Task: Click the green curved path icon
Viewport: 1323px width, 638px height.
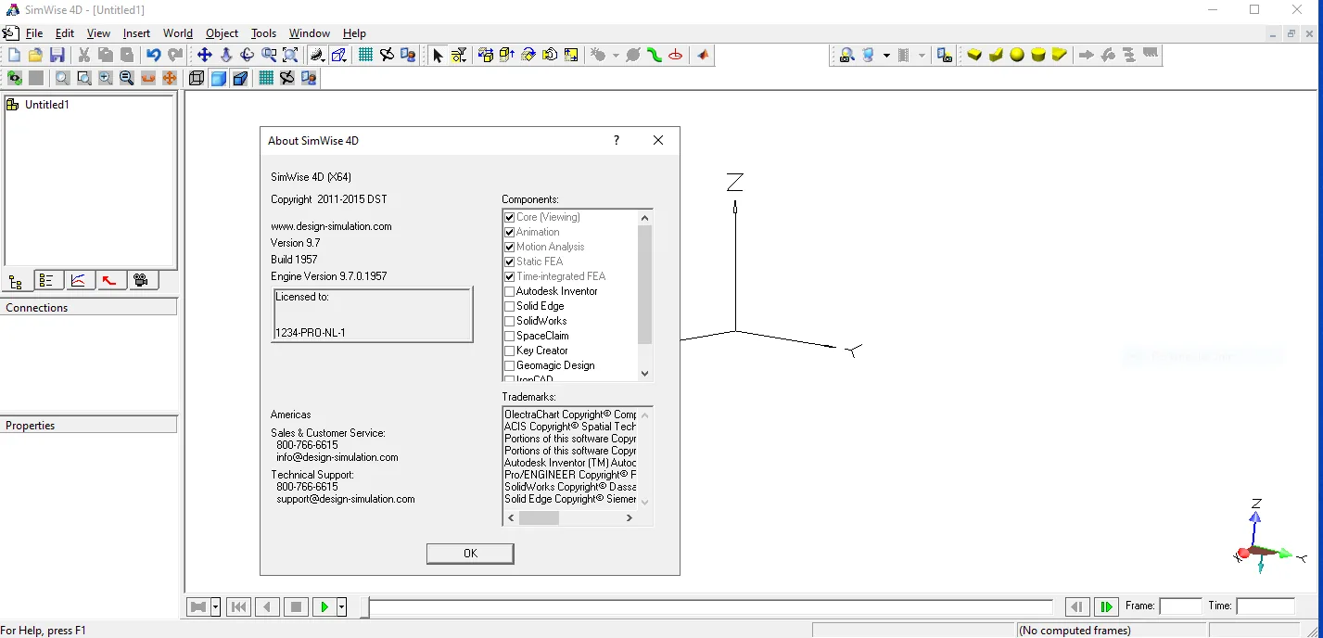Action: pos(655,56)
